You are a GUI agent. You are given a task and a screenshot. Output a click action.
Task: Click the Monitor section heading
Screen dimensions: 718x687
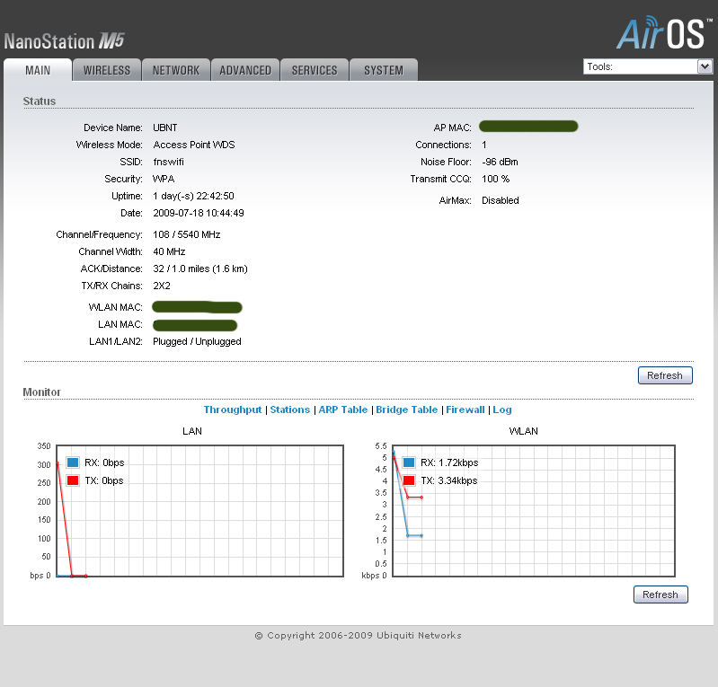tap(41, 392)
